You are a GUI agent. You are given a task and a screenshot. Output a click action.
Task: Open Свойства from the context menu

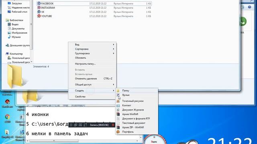(x=92, y=97)
